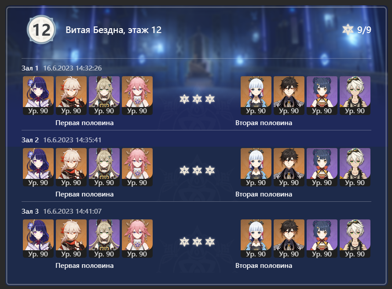Screen dimensions: 392x289
Task: Click Вторая половина label under Зал 3
Action: point(264,266)
